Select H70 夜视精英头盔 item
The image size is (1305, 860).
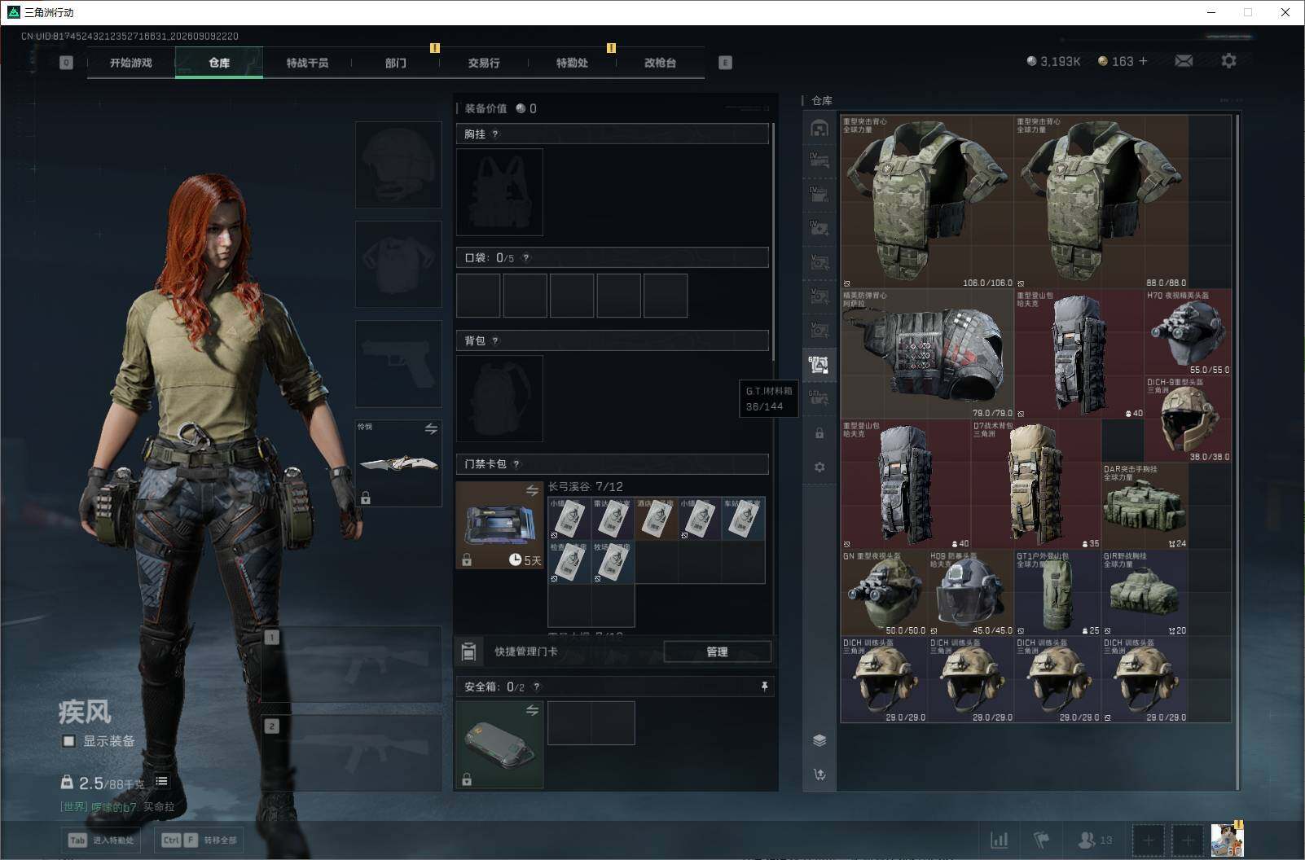point(1188,332)
